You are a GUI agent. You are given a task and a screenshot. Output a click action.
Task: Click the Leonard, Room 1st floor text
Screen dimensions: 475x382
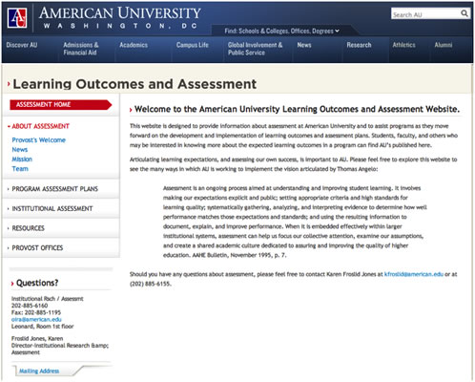click(42, 327)
